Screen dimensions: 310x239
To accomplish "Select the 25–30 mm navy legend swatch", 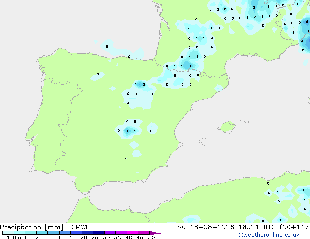I will click(x=98, y=233).
